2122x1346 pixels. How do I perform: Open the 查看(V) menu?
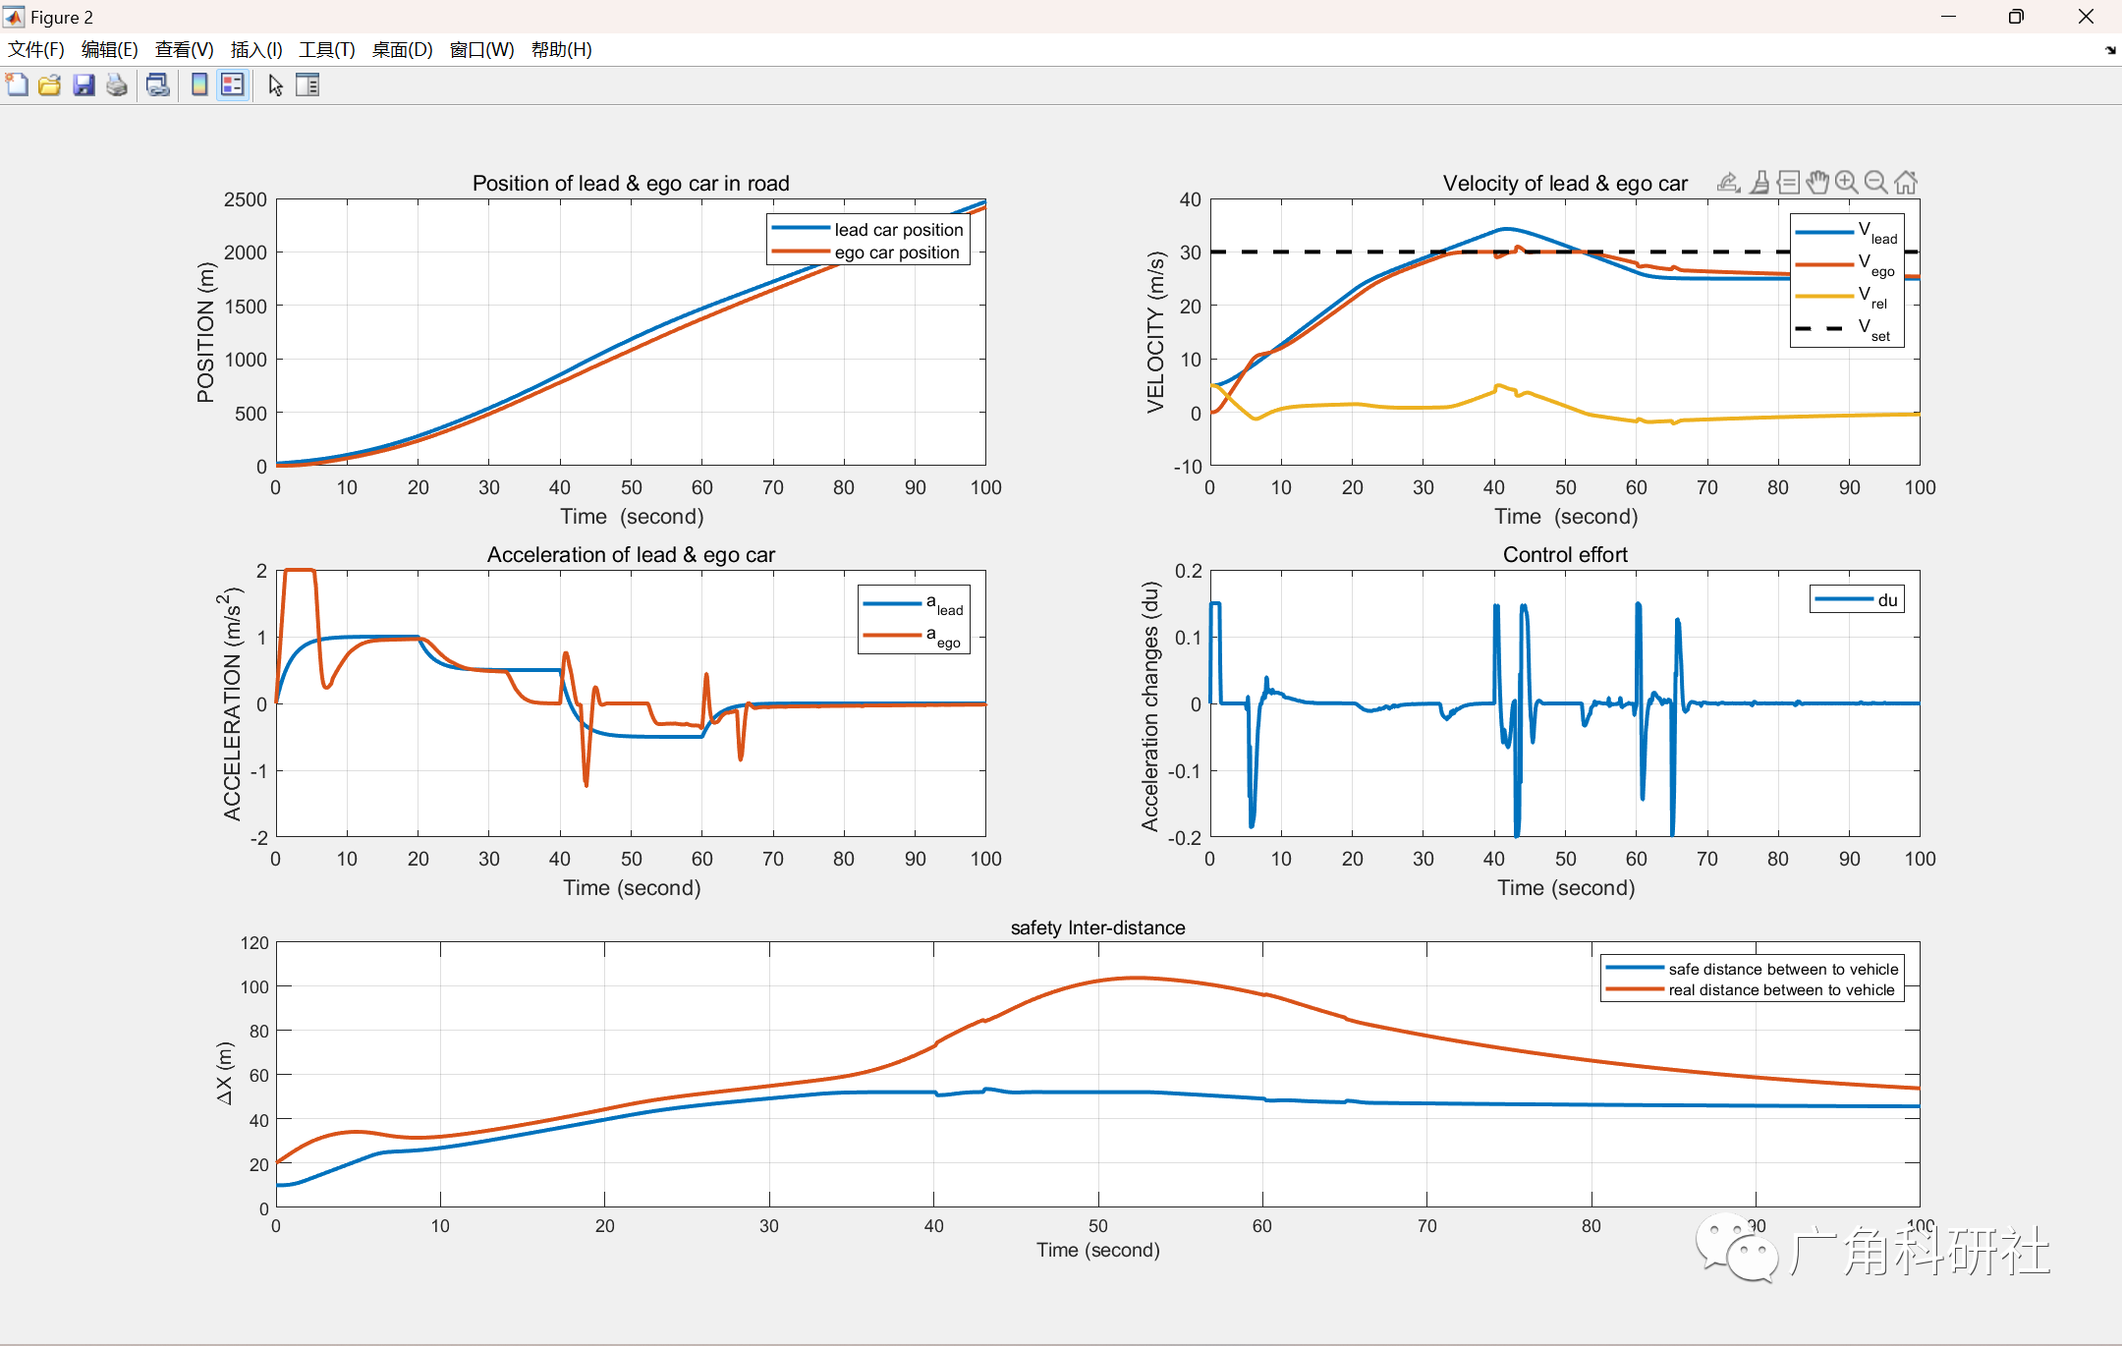click(184, 50)
